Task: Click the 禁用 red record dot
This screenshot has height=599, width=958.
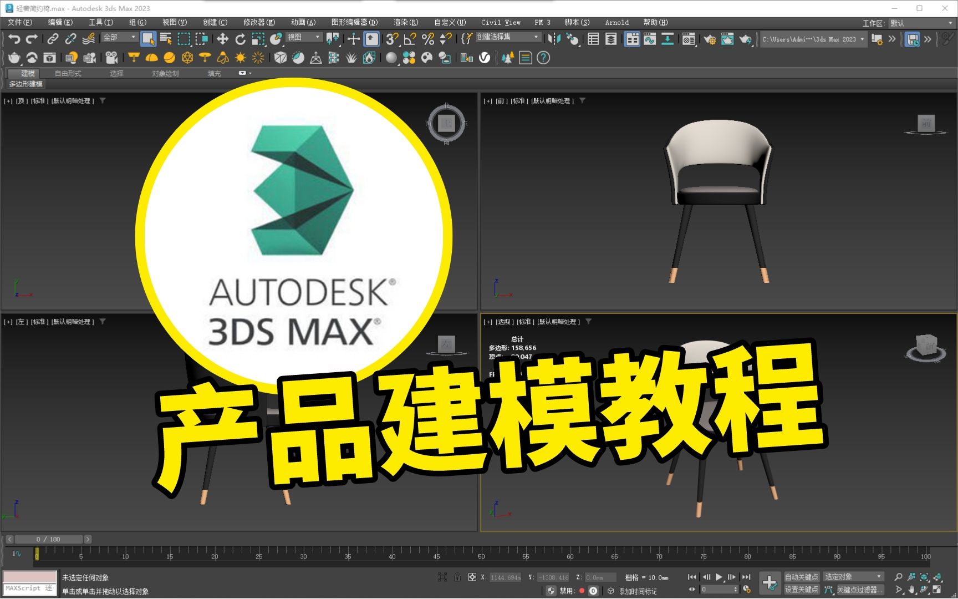Action: 582,591
